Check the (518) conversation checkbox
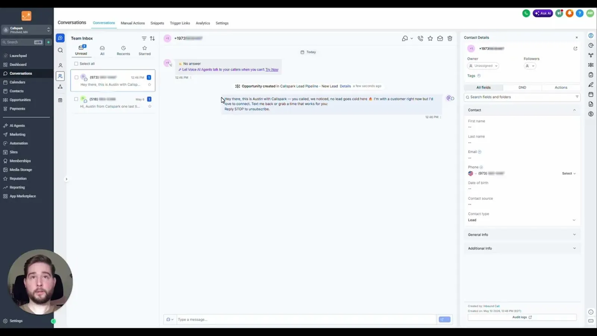This screenshot has width=597, height=336. 76,99
